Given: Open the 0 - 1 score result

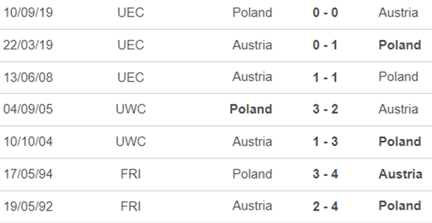Looking at the screenshot, I should pyautogui.click(x=325, y=45).
